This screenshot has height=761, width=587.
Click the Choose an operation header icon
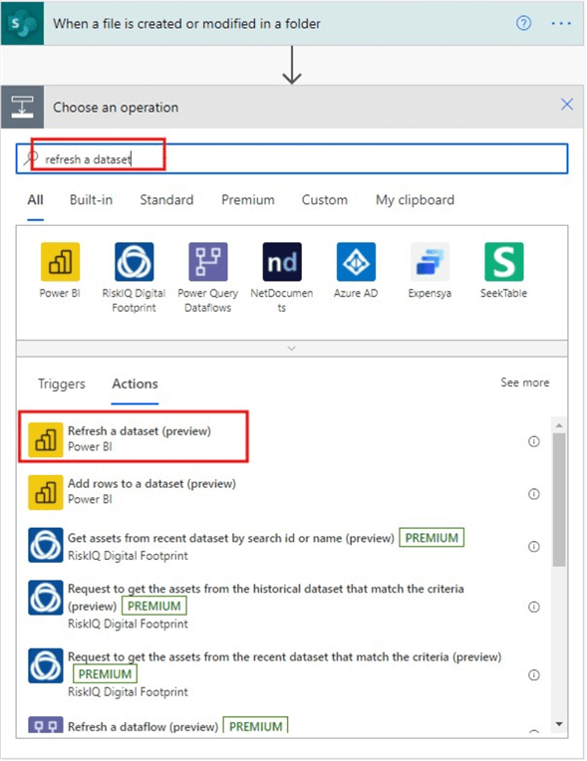22,108
